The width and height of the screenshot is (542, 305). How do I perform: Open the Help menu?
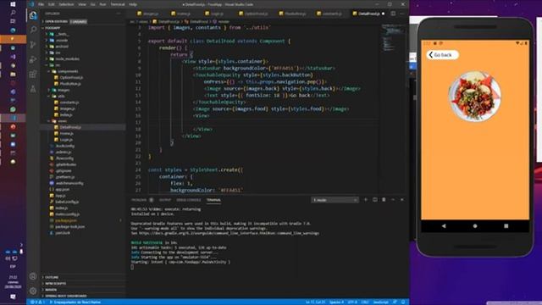[133, 4]
